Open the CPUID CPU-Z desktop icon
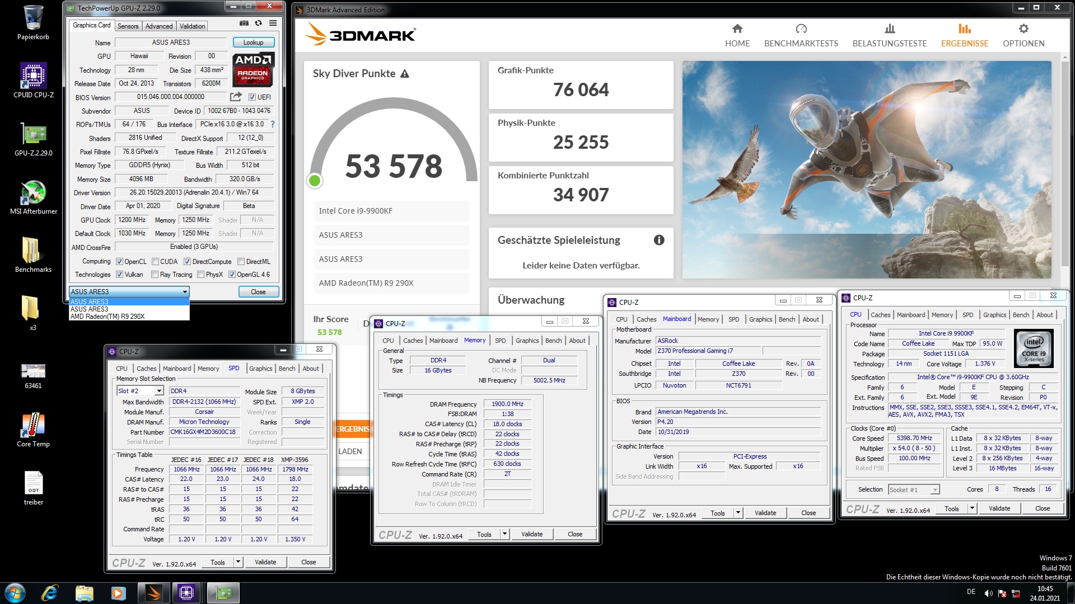Screen dimensions: 1075x604 click(33, 81)
